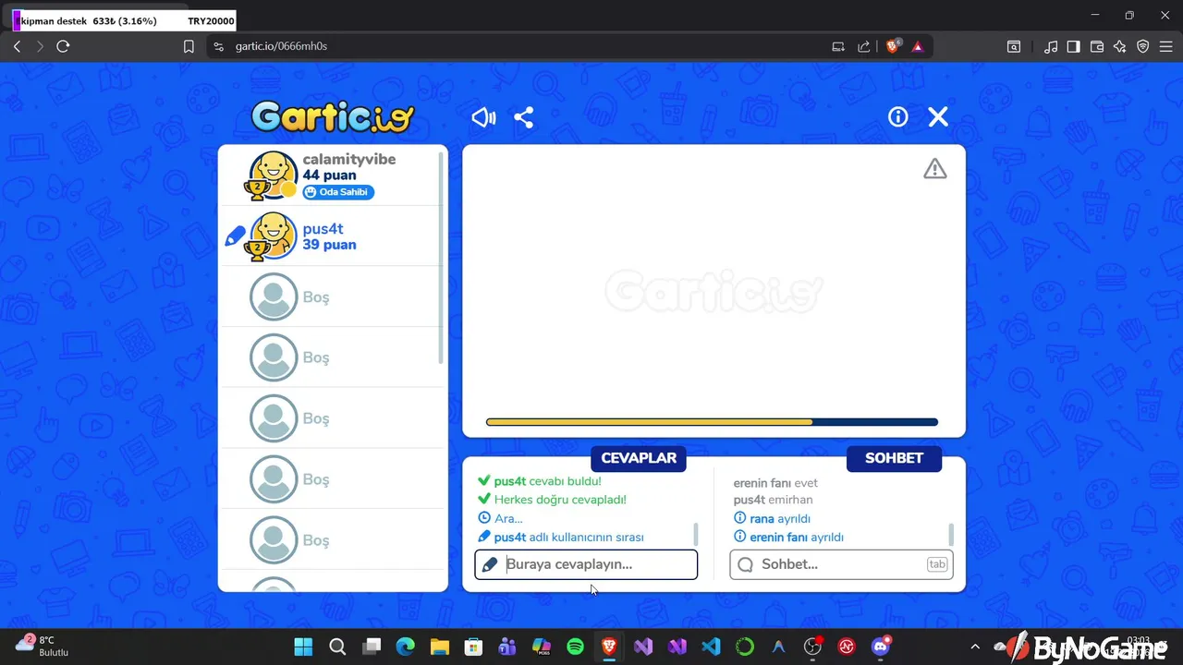1183x665 pixels.
Task: Open the media playlist music icon
Action: pos(1051,46)
